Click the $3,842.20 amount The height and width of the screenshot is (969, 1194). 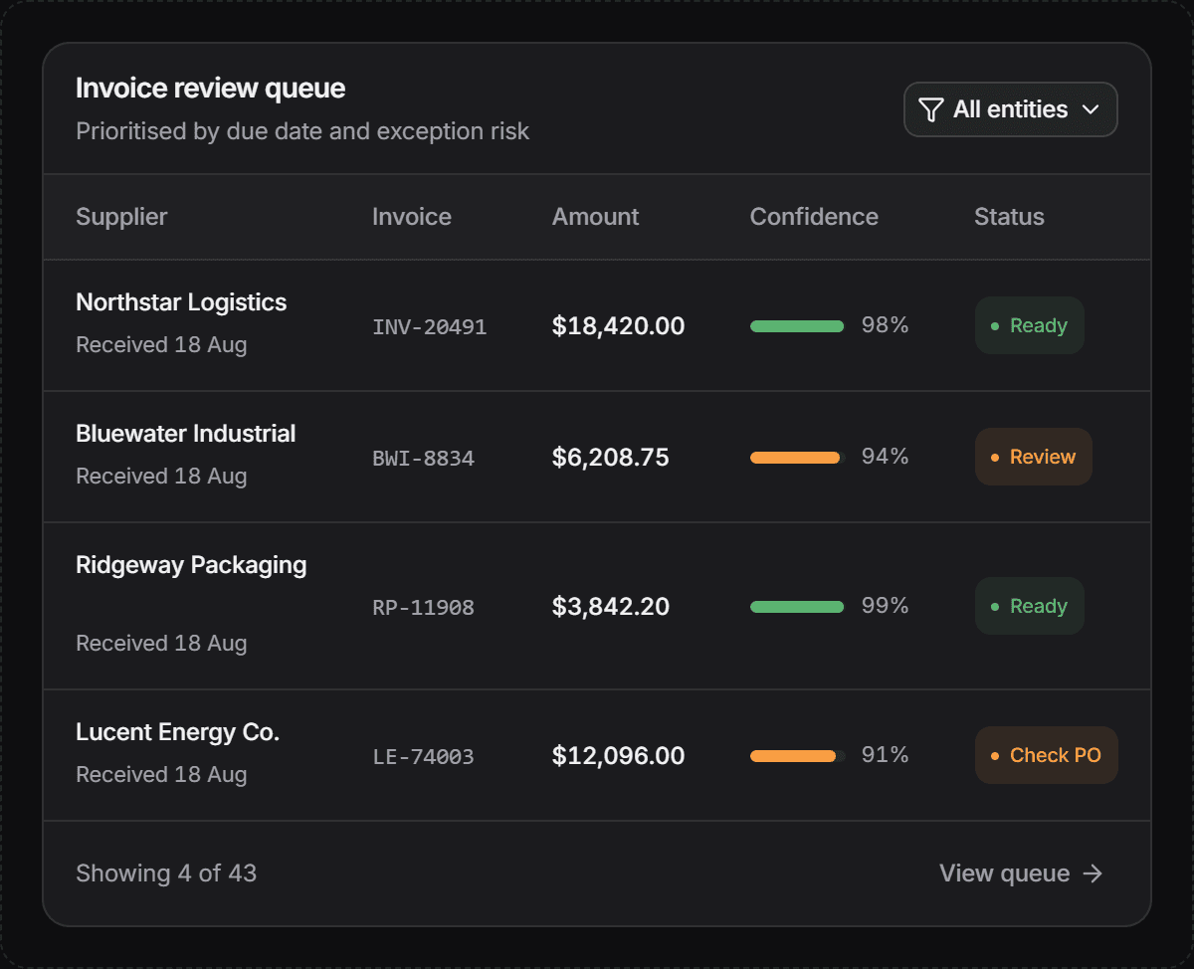pos(611,606)
